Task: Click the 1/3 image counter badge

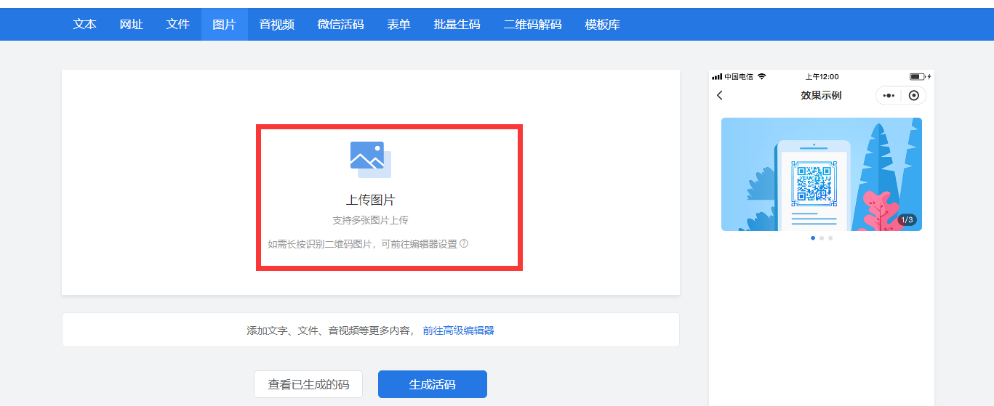Action: [906, 219]
